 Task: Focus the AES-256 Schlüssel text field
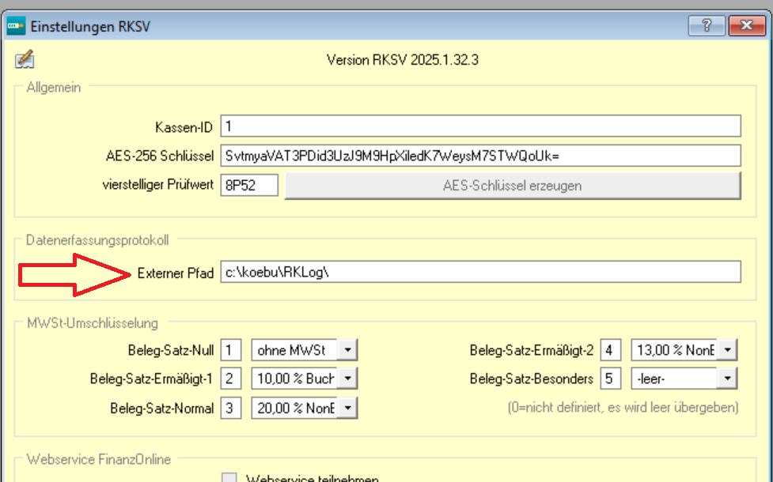[481, 156]
